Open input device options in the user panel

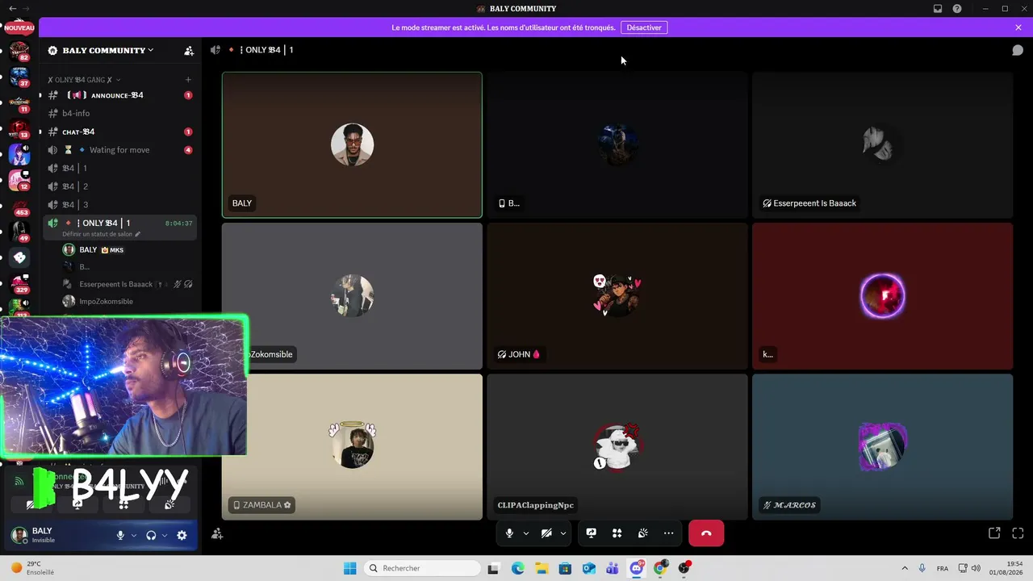click(x=134, y=535)
